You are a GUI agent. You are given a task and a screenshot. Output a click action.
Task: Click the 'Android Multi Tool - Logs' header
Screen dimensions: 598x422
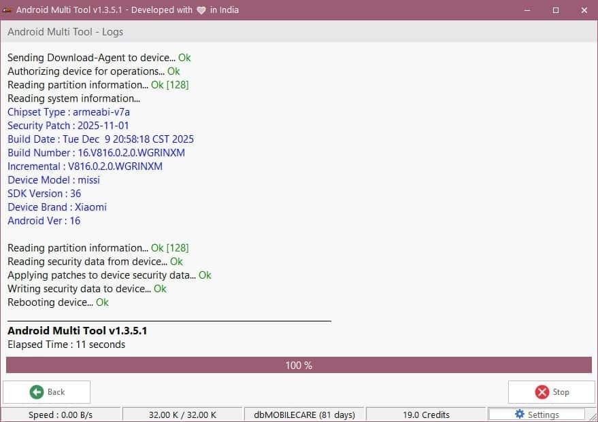tap(65, 32)
